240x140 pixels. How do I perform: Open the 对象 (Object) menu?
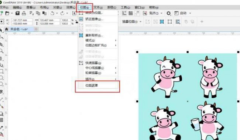tap(58, 7)
